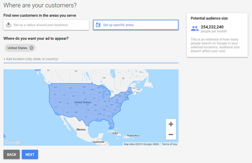Viewport: 252px width, 163px height.
Task: Click the 254,232,240 audience size number
Action: tap(212, 27)
